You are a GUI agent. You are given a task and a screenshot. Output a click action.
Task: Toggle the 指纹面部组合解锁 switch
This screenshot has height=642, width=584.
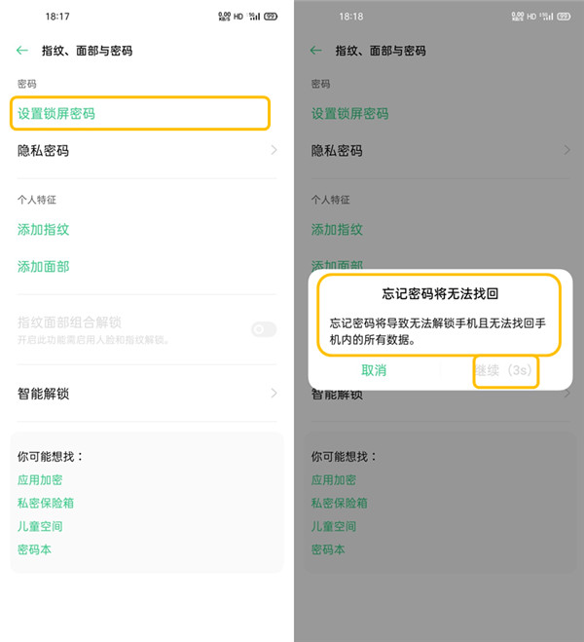(264, 329)
